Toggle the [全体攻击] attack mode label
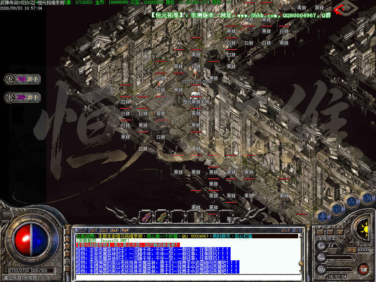The image size is (376, 282). click(327, 238)
